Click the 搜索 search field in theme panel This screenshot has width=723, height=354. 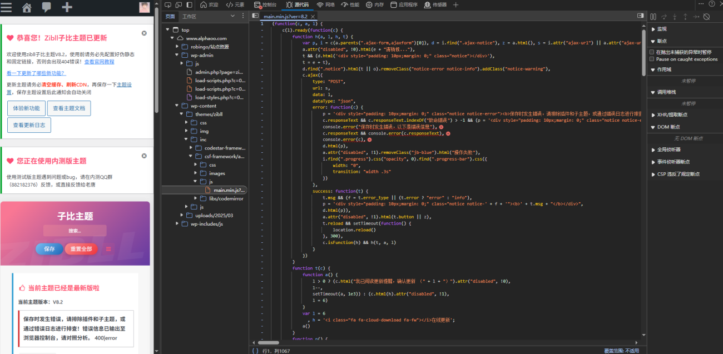(x=75, y=231)
